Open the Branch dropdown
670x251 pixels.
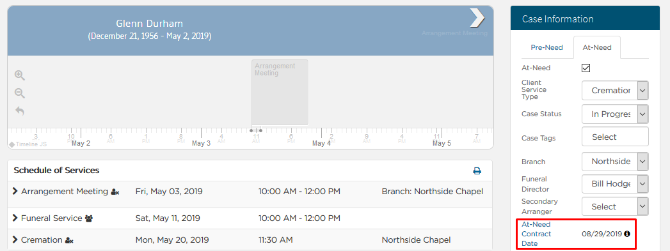point(615,162)
